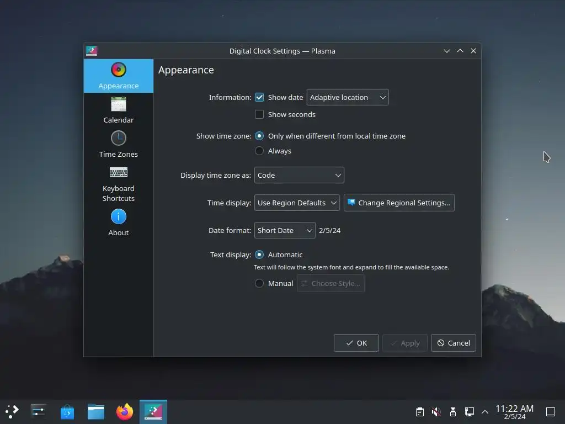Open the Appearance settings page
Viewport: 565px width, 424px height.
(118, 76)
